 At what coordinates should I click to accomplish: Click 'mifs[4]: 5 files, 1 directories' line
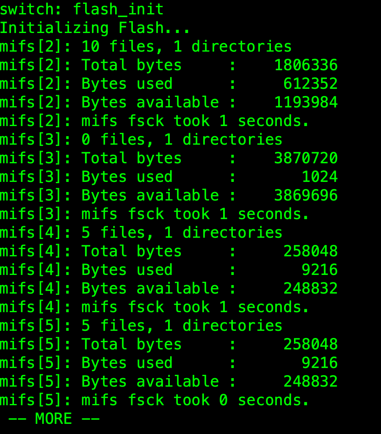[141, 233]
